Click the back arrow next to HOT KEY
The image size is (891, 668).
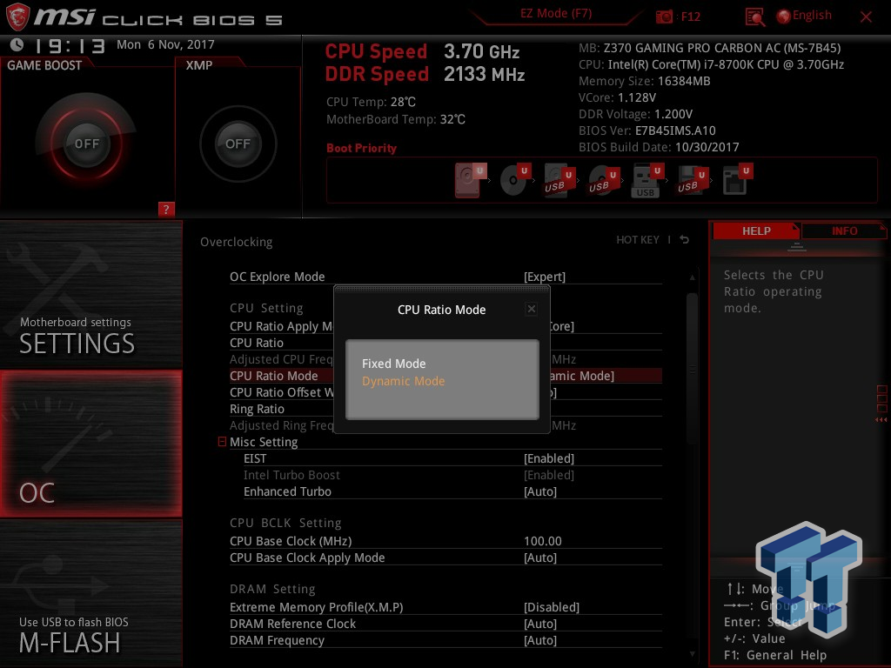tap(685, 240)
